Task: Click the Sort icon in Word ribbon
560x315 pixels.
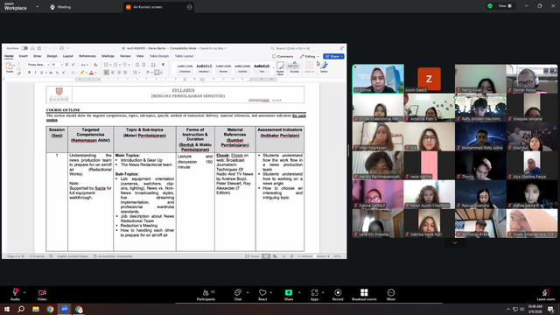Action: (153, 65)
